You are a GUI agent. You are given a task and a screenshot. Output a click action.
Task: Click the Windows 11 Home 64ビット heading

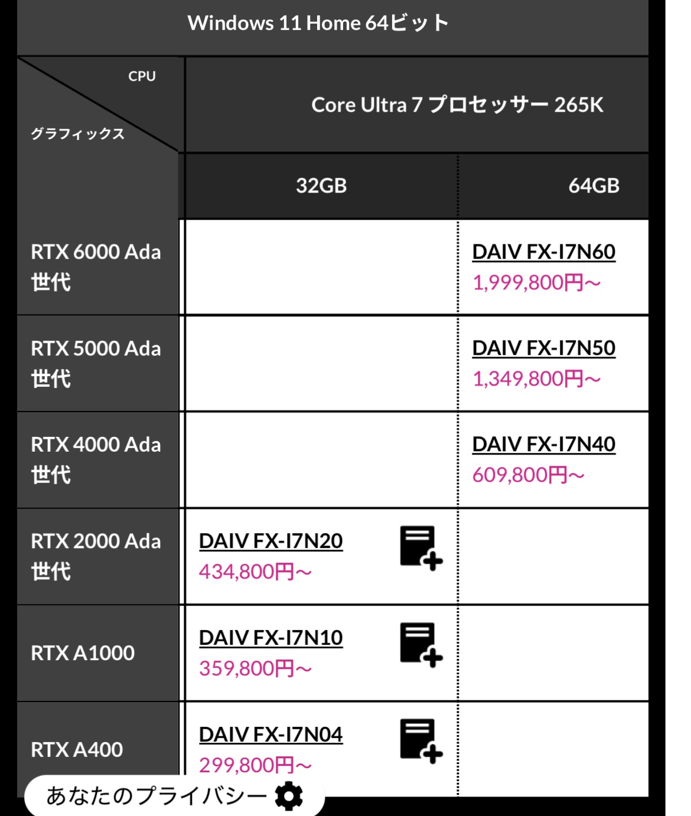tap(318, 24)
